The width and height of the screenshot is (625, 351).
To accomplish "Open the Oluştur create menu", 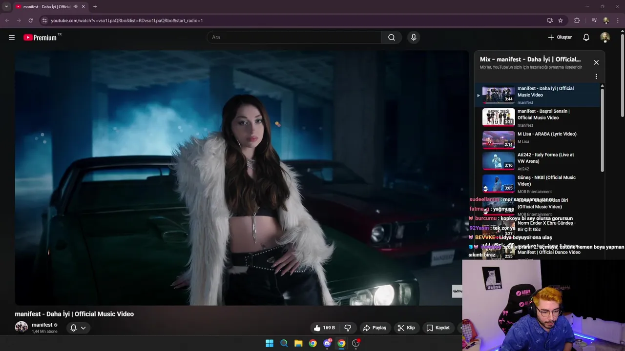I will click(x=560, y=38).
